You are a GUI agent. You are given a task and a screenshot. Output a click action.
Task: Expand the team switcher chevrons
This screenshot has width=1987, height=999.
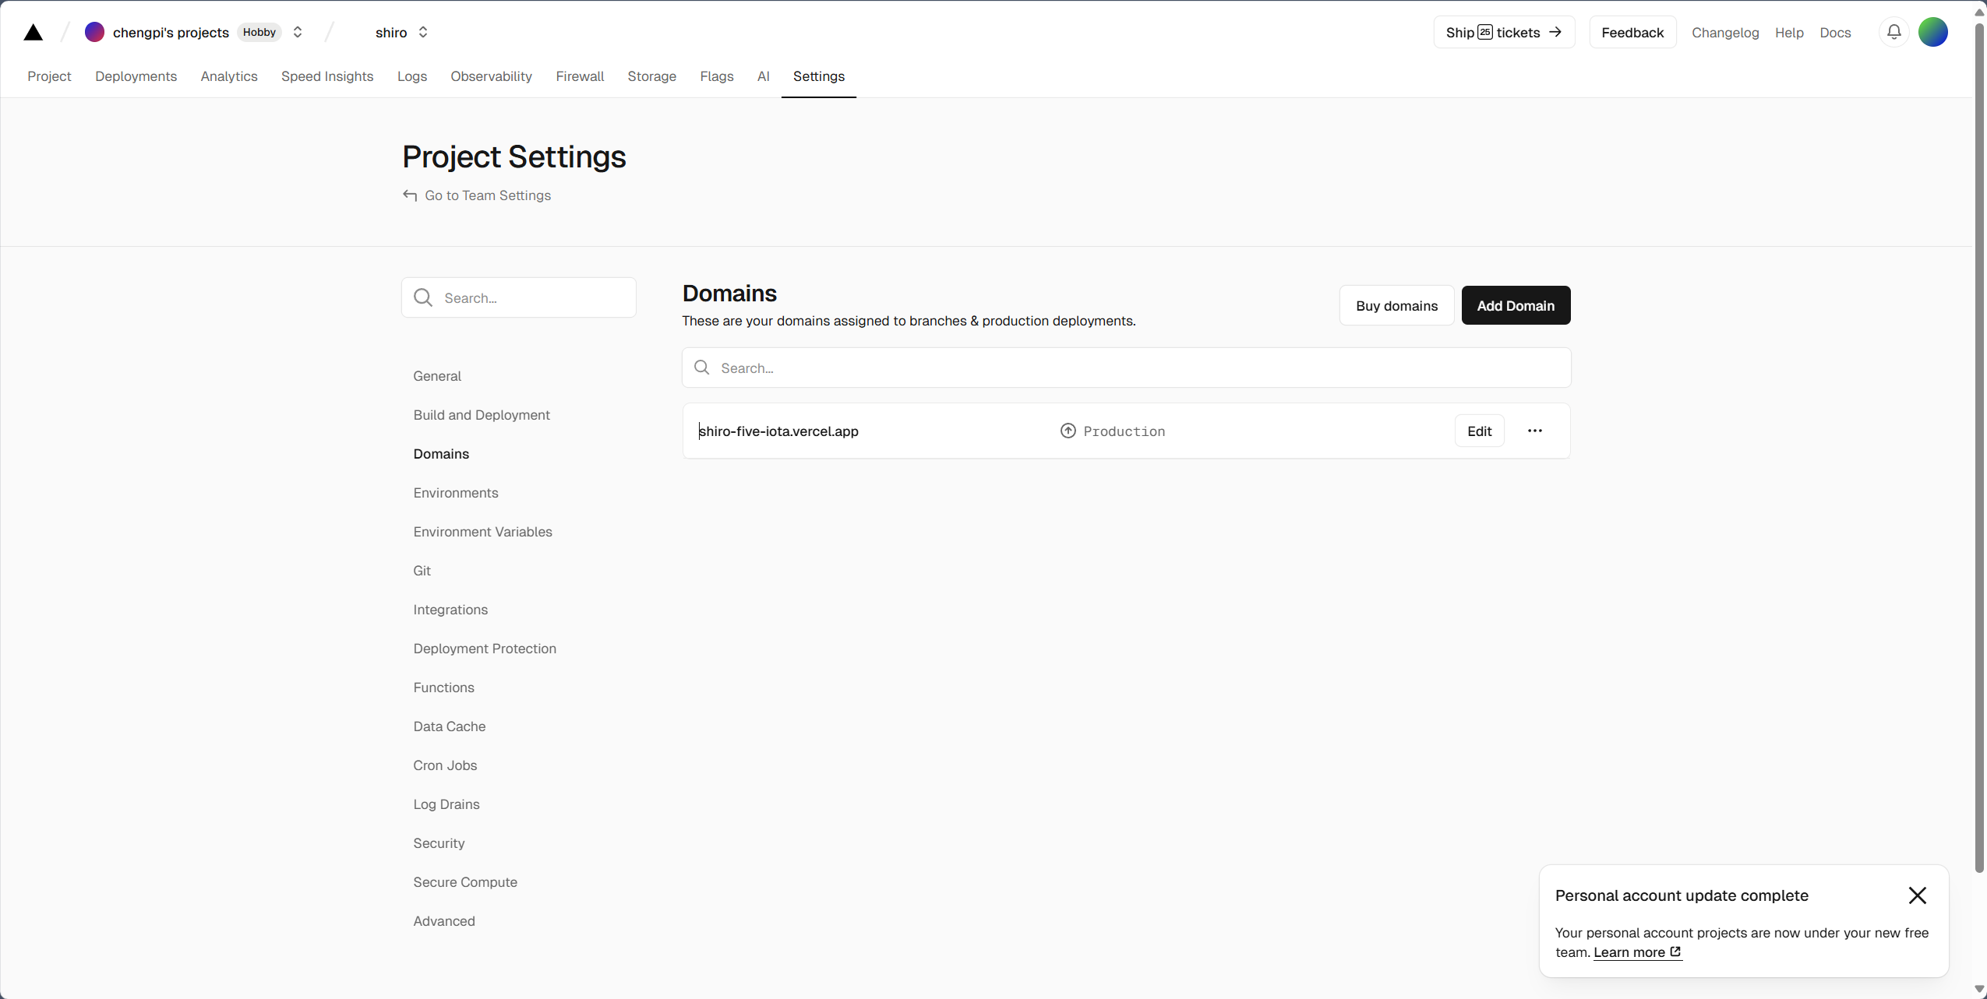pos(298,32)
